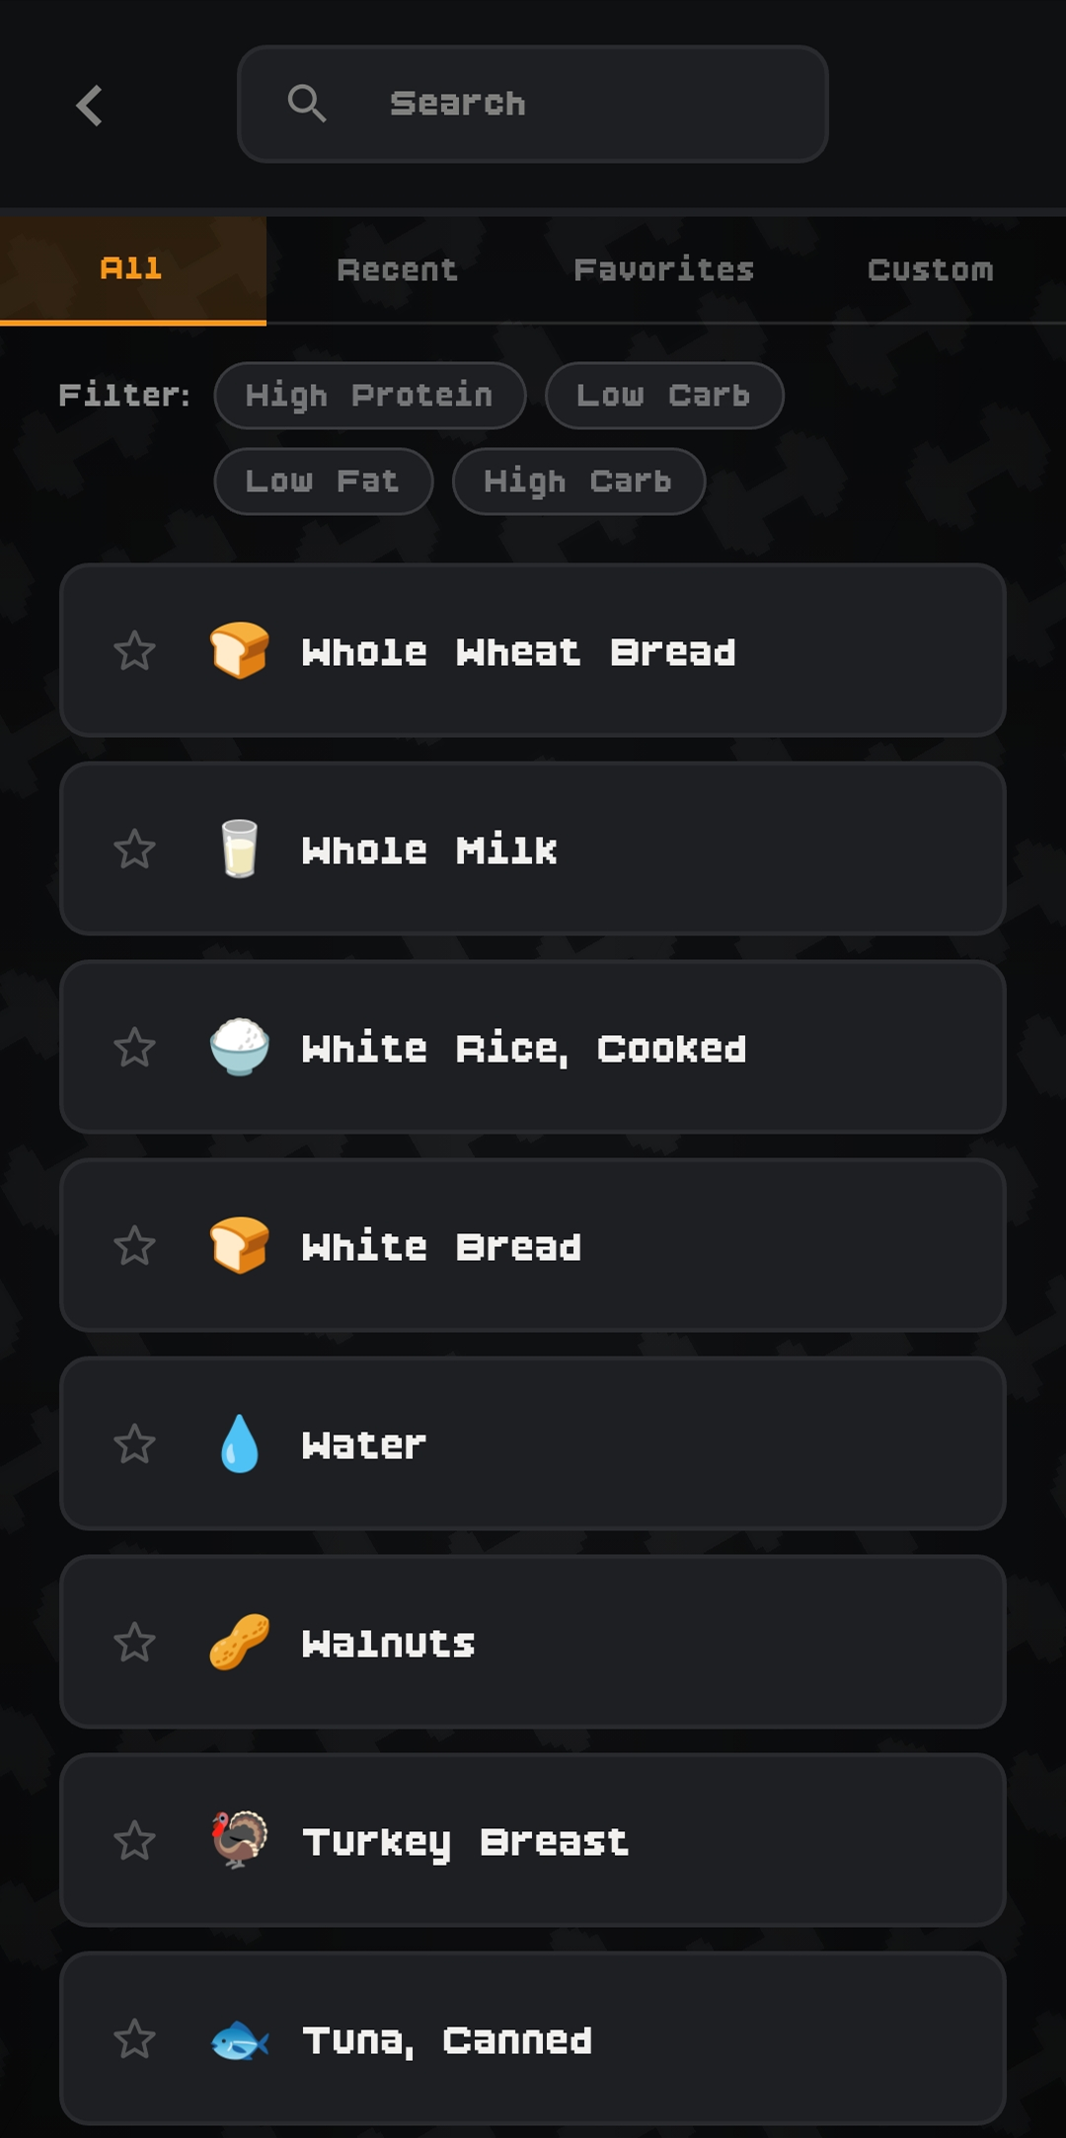Viewport: 1066px width, 2138px height.
Task: Toggle favorite star for White Bread
Action: pos(134,1246)
